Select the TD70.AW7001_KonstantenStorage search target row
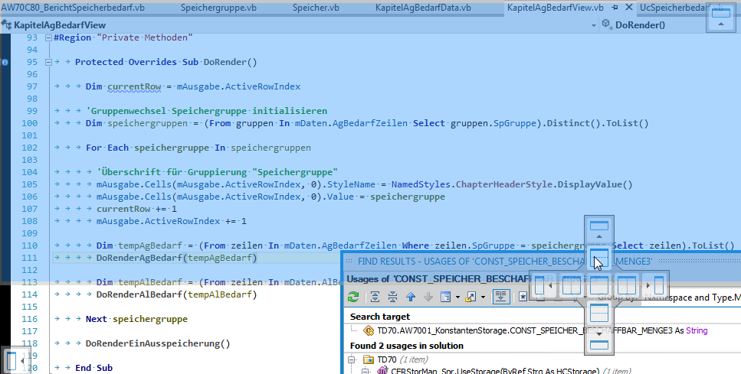This screenshot has width=741, height=374. [x=543, y=330]
